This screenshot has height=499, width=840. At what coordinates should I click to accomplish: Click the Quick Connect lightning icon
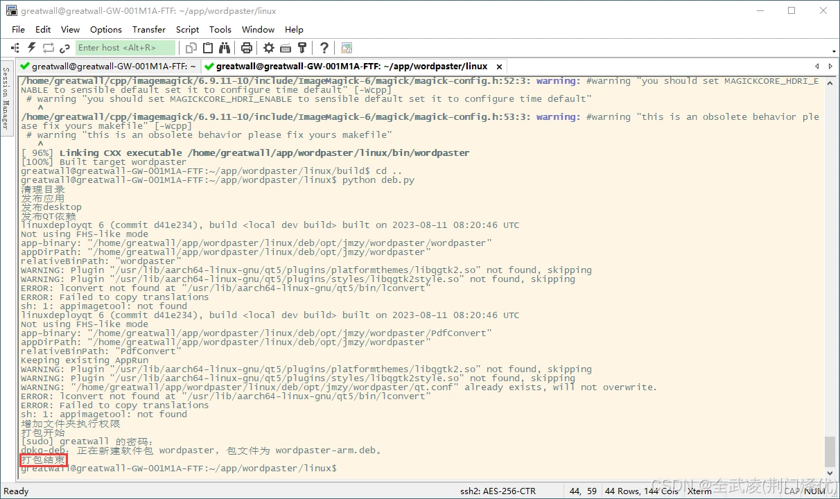pyautogui.click(x=31, y=48)
